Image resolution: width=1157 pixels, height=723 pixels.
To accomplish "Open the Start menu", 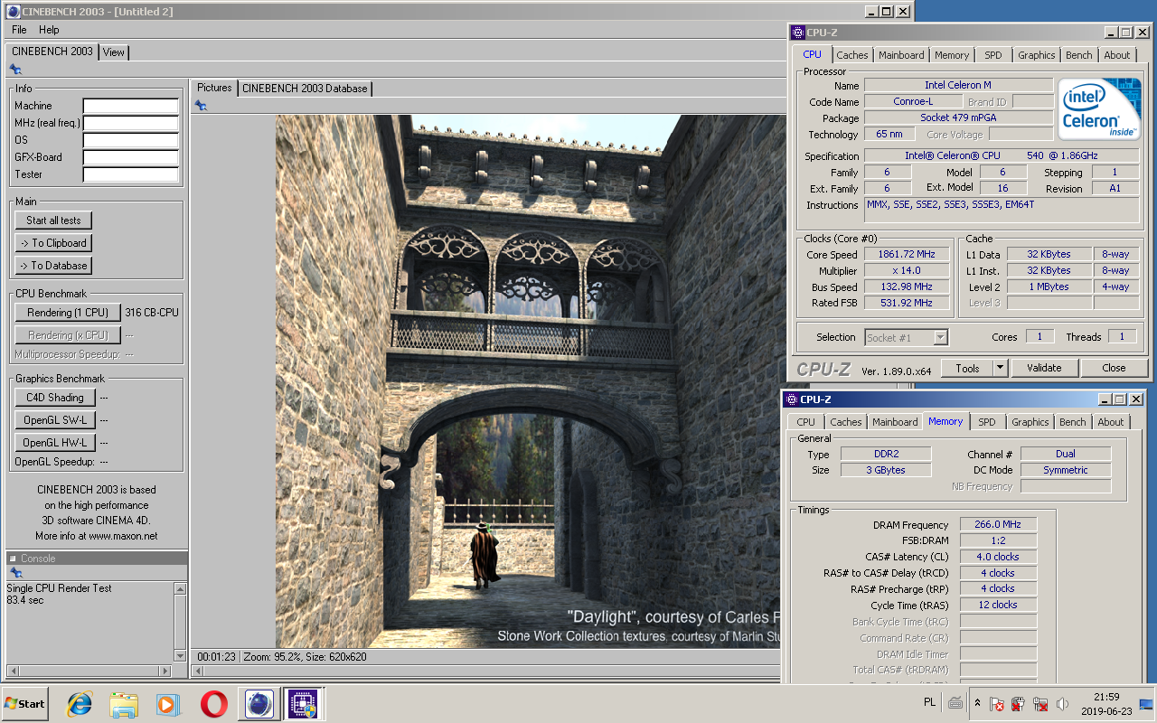I will click(x=25, y=703).
